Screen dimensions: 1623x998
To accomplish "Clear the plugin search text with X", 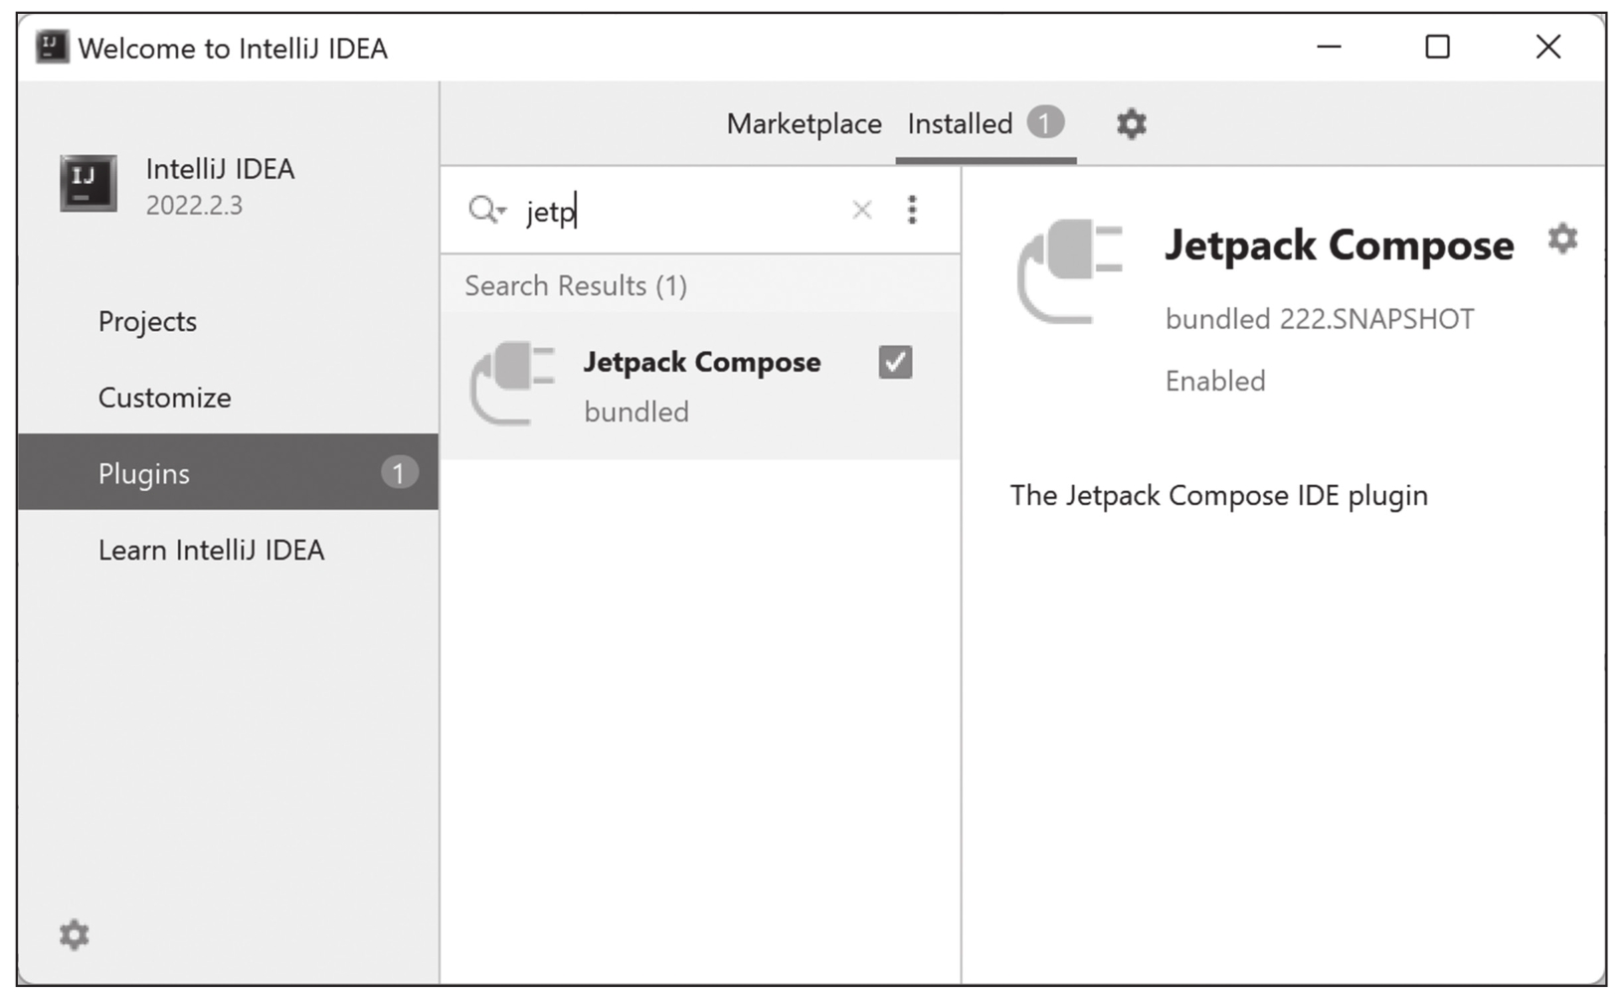I will point(862,210).
